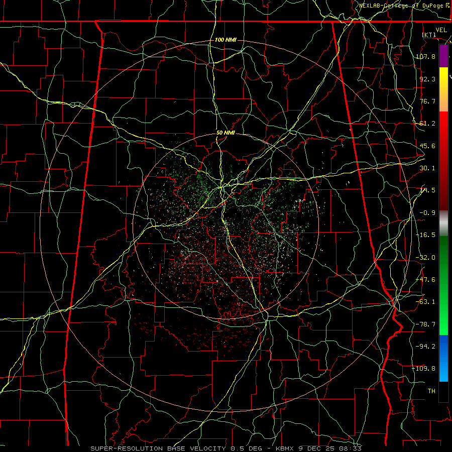Image resolution: width=452 pixels, height=452 pixels.
Task: Click the 30.1 value on velocity scale
Action: tap(427, 168)
